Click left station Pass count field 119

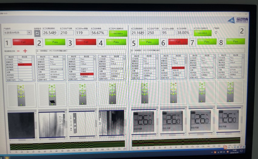point(82,33)
